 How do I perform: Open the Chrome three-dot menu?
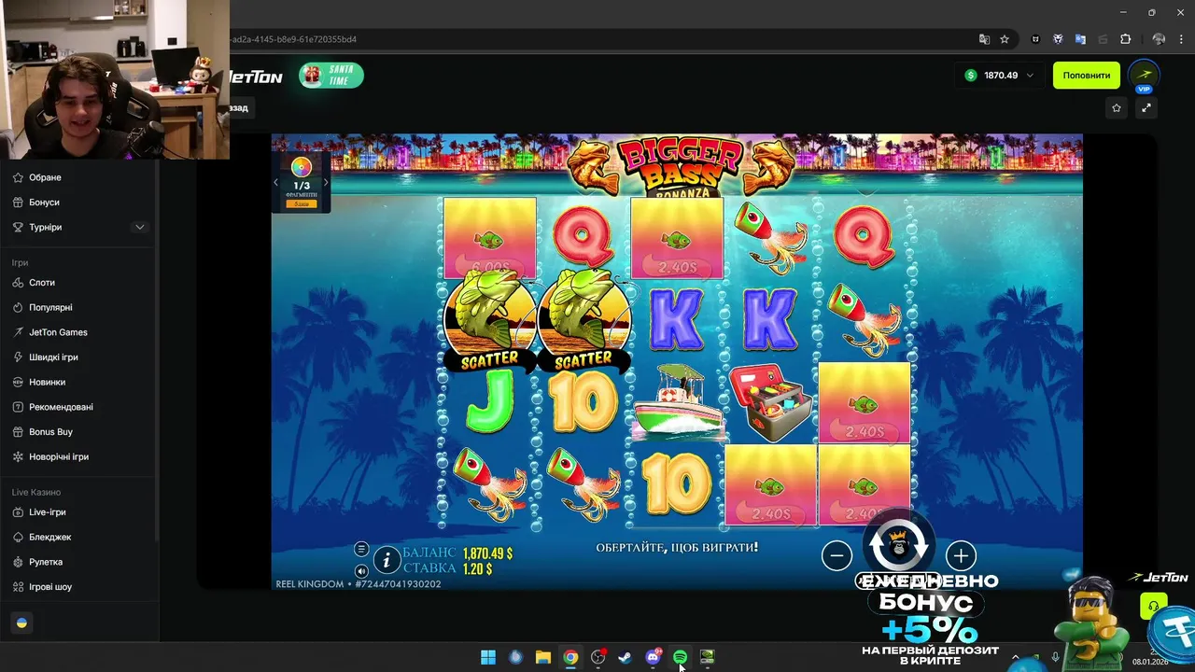1182,39
